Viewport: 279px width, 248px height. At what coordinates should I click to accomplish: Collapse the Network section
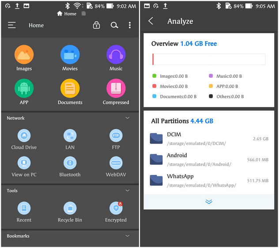pos(128,118)
